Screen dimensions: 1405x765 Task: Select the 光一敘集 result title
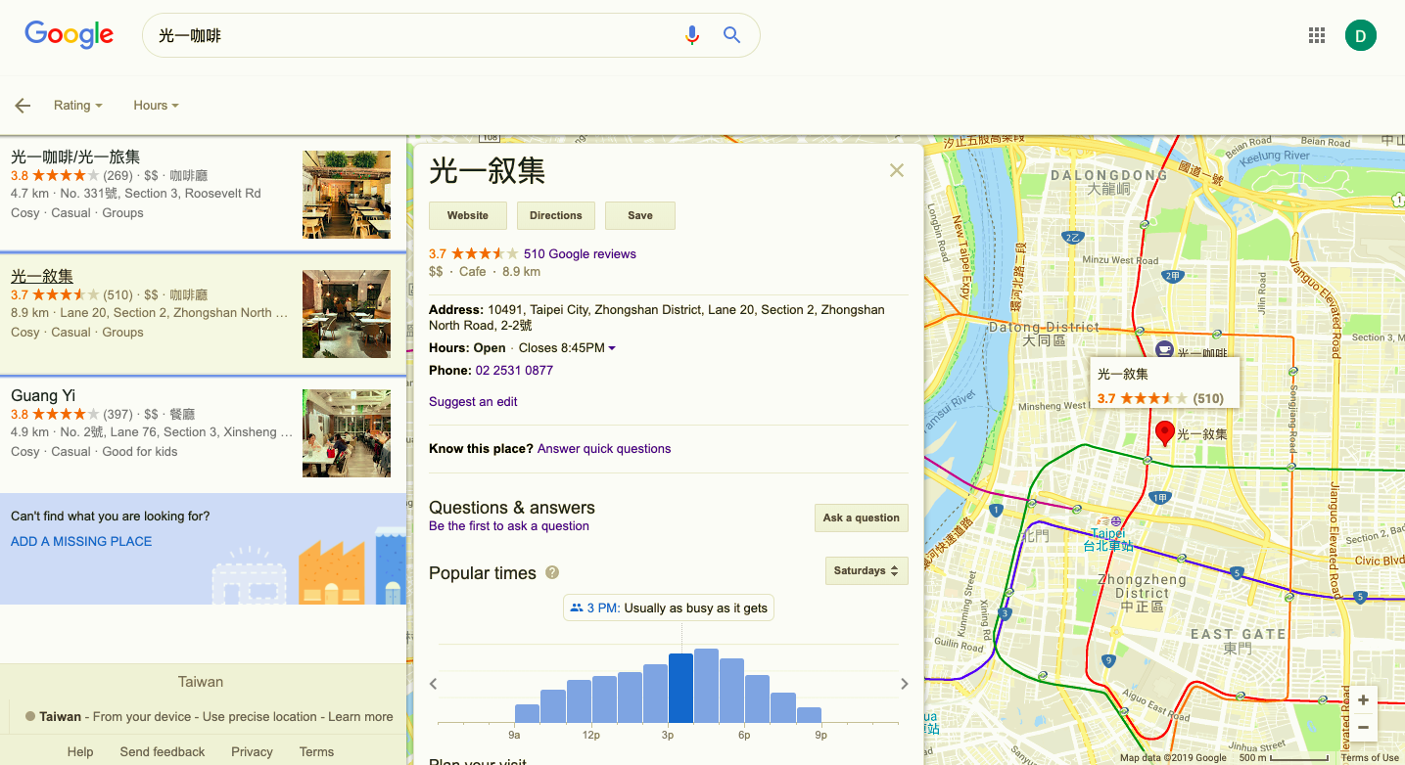(42, 276)
